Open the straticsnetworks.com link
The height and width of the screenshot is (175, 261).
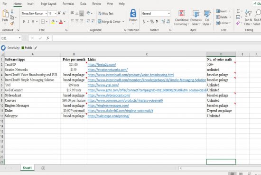tap(108, 70)
